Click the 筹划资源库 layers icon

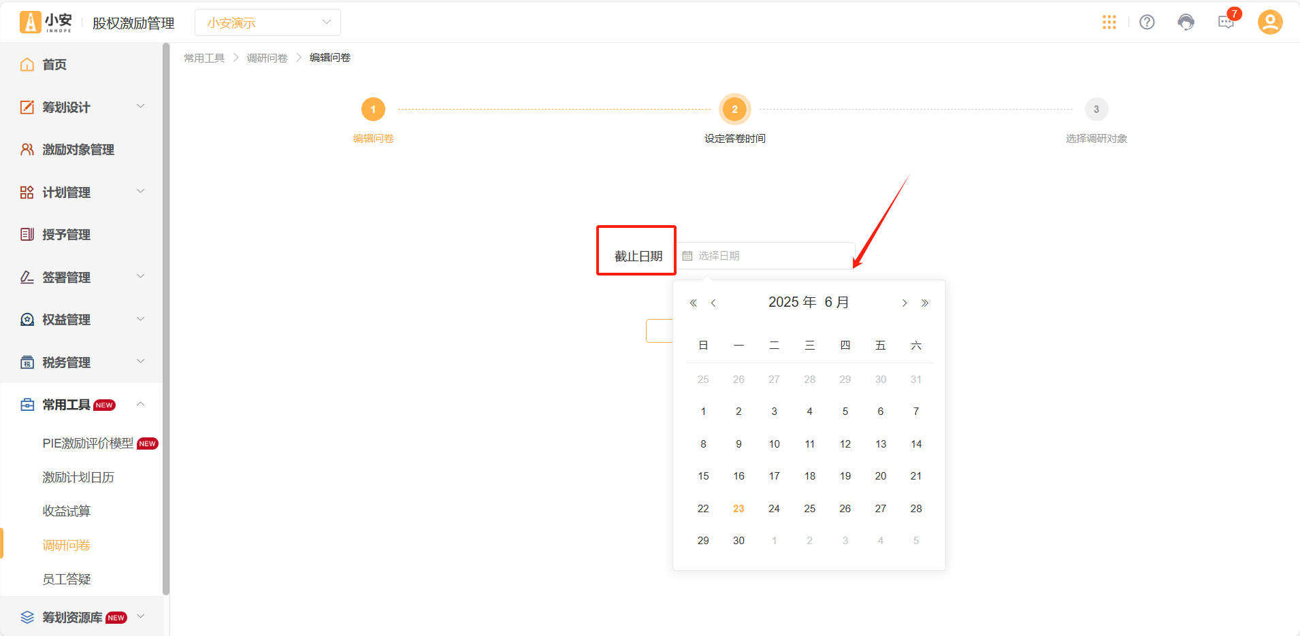click(27, 617)
